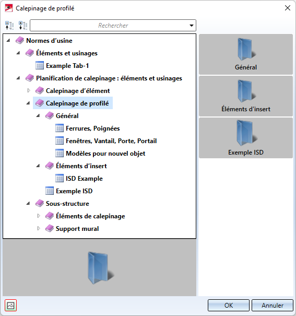Click the collapse-all tree icon in the toolbar
This screenshot has height=316, width=296.
click(x=9, y=26)
